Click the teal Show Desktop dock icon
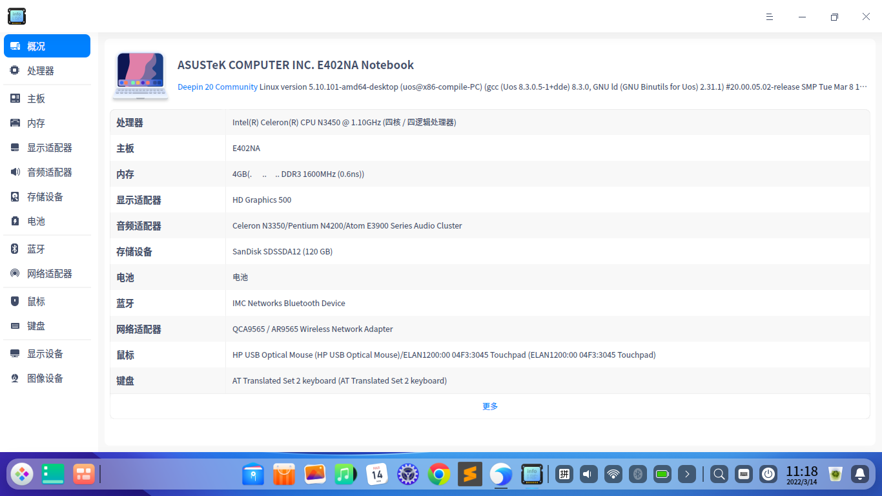Image resolution: width=882 pixels, height=496 pixels. (x=53, y=475)
